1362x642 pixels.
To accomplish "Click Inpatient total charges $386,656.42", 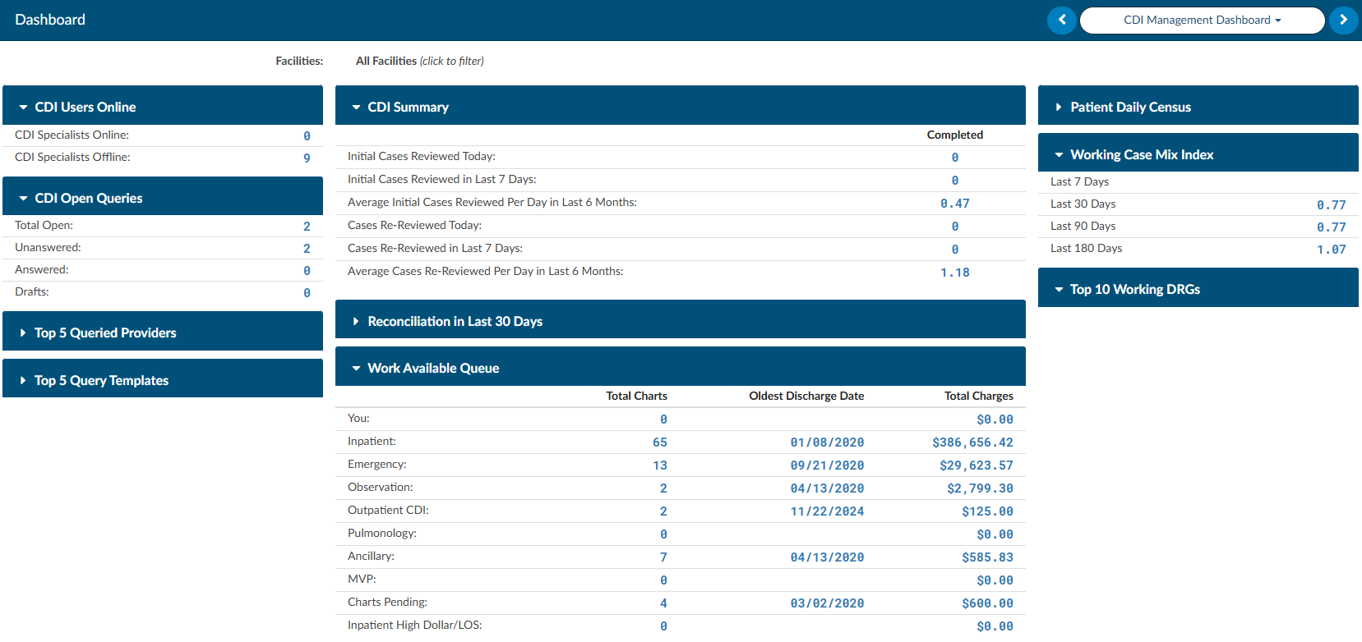I will click(x=972, y=443).
